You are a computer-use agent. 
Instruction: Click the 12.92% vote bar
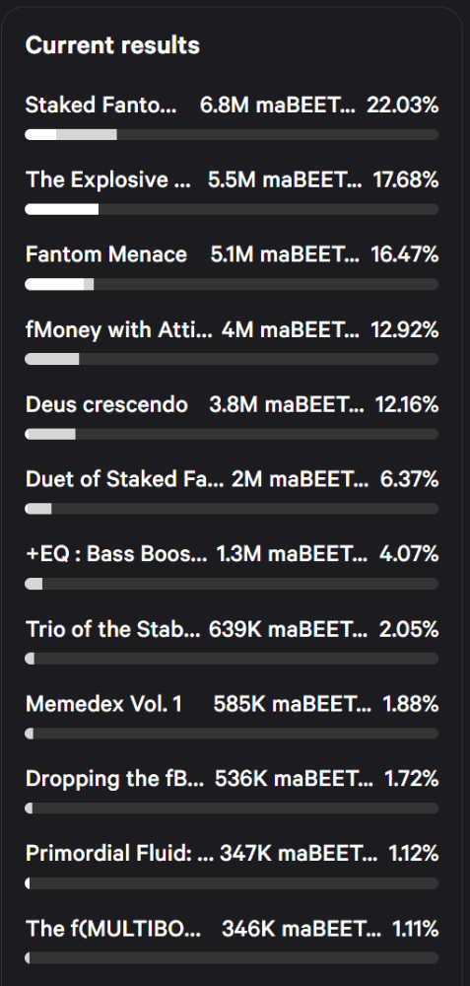232,359
